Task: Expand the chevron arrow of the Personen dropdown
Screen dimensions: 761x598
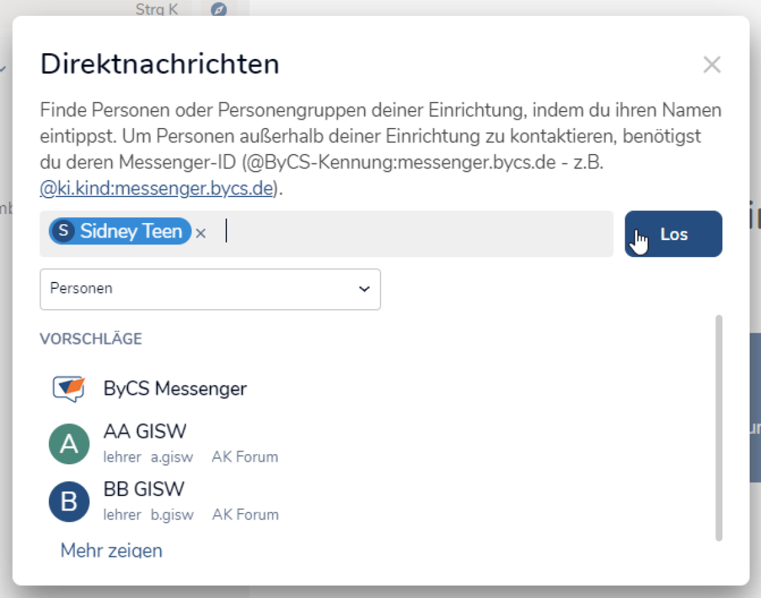Action: [x=364, y=289]
